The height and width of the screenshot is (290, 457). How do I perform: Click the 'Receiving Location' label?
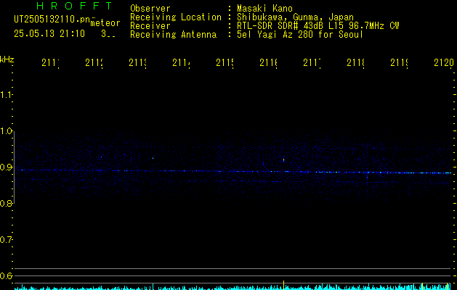click(176, 17)
